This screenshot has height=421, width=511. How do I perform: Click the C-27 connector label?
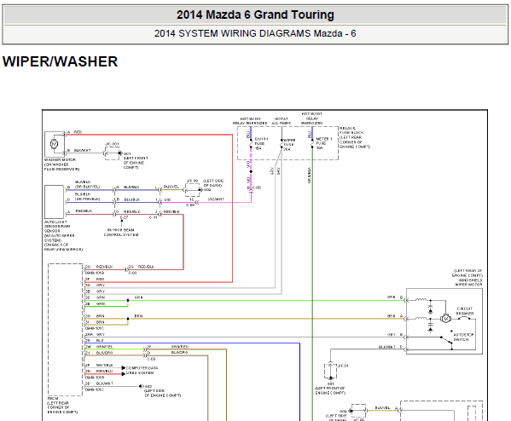click(124, 217)
